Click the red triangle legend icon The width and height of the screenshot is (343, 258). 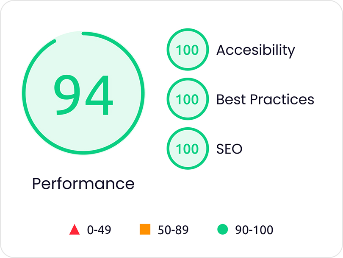pos(75,230)
